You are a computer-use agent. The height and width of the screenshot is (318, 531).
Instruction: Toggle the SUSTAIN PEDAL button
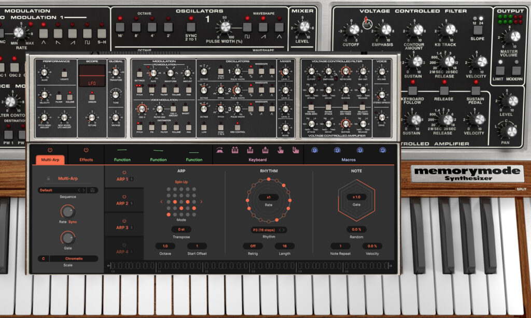[476, 91]
